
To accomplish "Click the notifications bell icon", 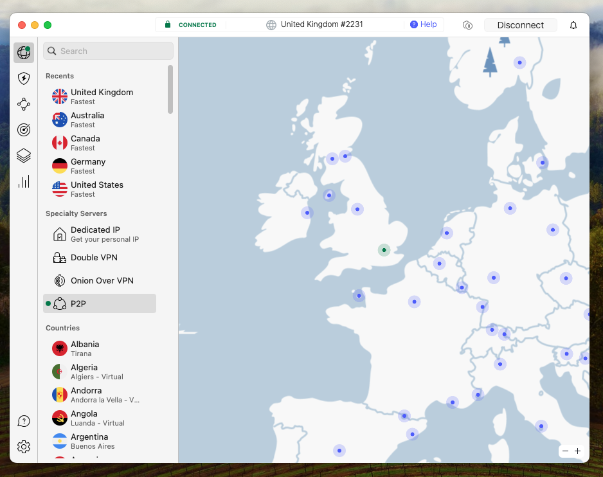I will pos(573,25).
